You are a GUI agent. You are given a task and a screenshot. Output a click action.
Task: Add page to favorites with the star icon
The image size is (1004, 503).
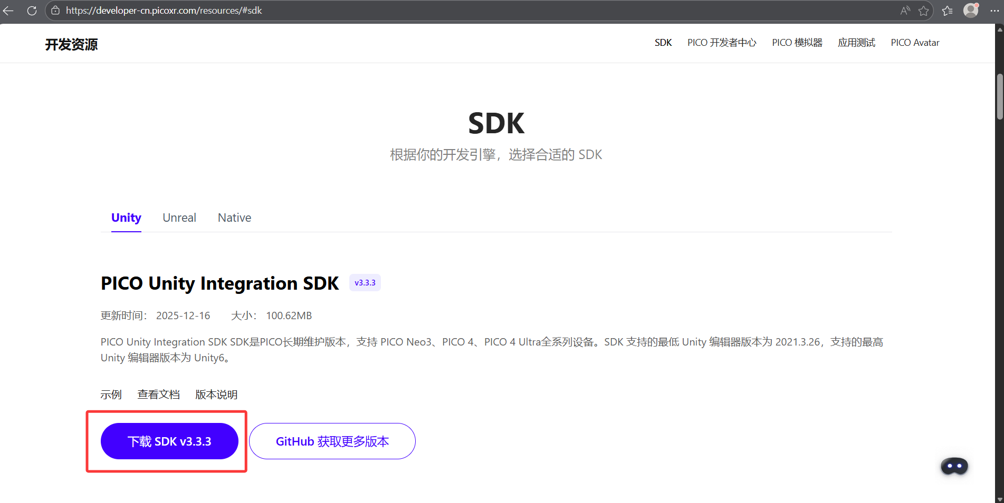click(923, 11)
